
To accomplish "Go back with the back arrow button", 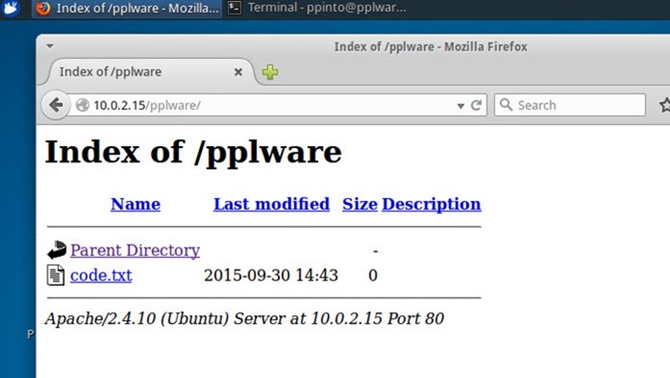I will coord(56,105).
